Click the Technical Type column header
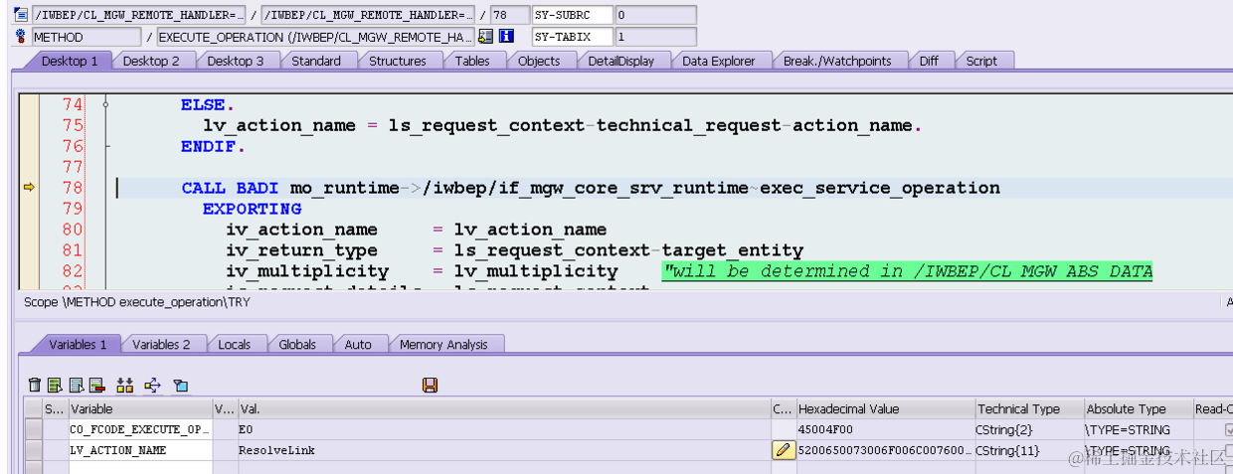Screen dimensions: 1233x474 1029,408
